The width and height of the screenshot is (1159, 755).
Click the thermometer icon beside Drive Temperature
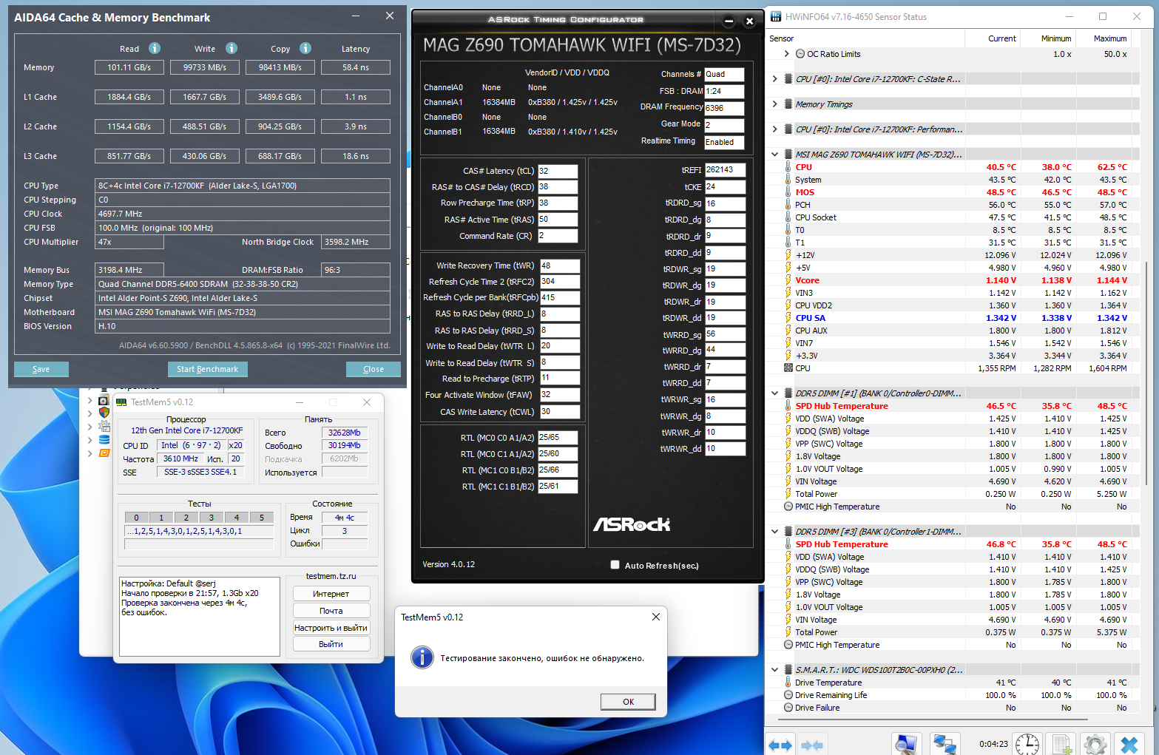[x=788, y=683]
